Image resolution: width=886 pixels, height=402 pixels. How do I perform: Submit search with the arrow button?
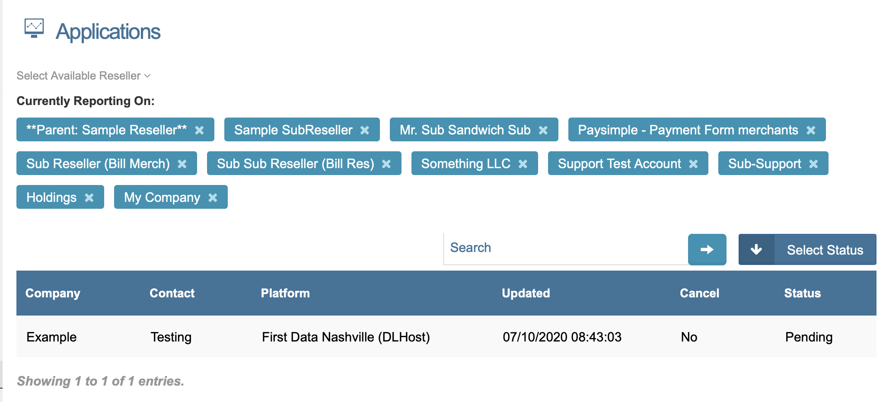coord(707,249)
